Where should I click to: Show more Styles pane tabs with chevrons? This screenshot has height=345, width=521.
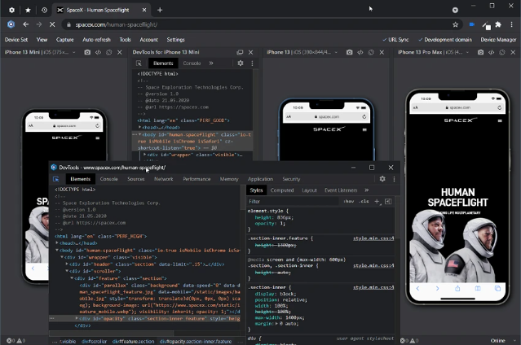click(x=367, y=190)
